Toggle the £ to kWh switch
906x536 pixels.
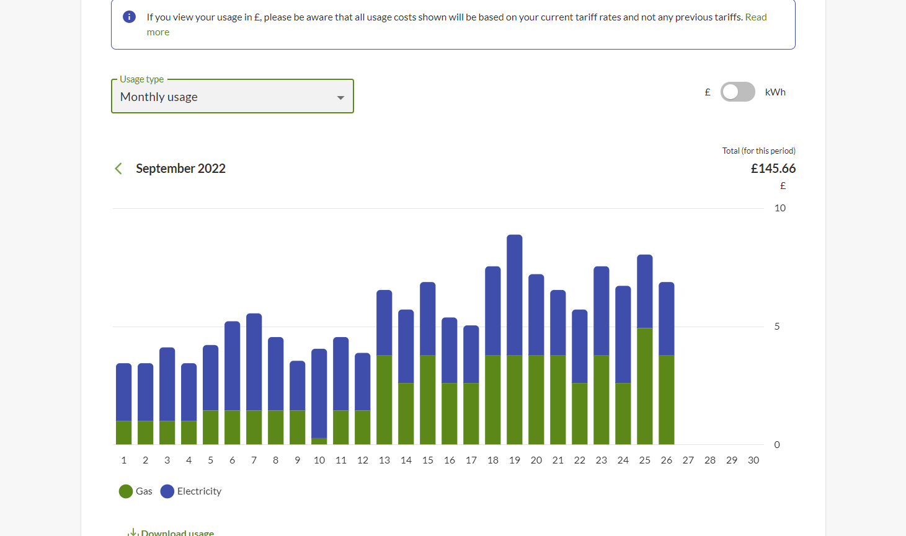[737, 92]
